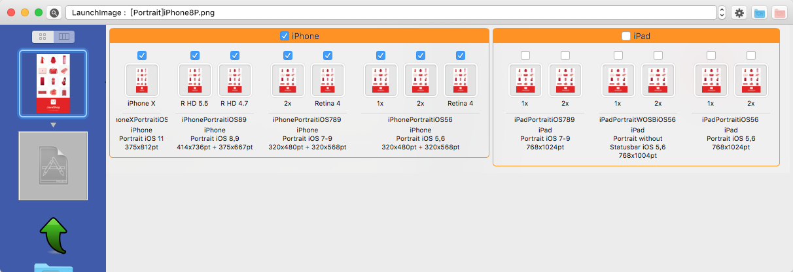Select the source launch image thumbnail
Screen dimensions: 793x272
click(53, 83)
